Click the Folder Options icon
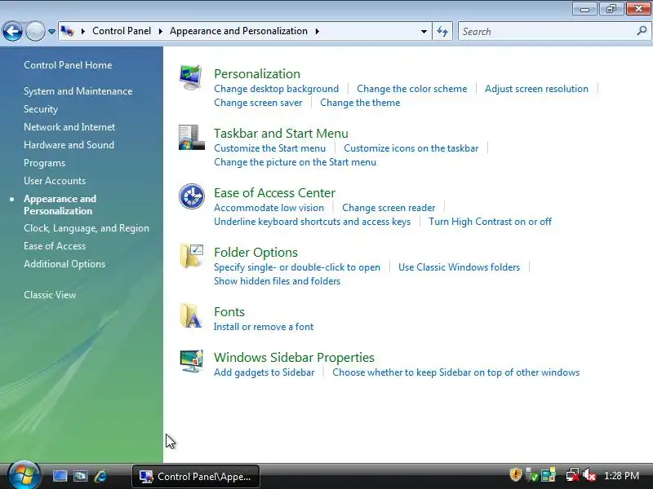This screenshot has width=653, height=489. 192,255
